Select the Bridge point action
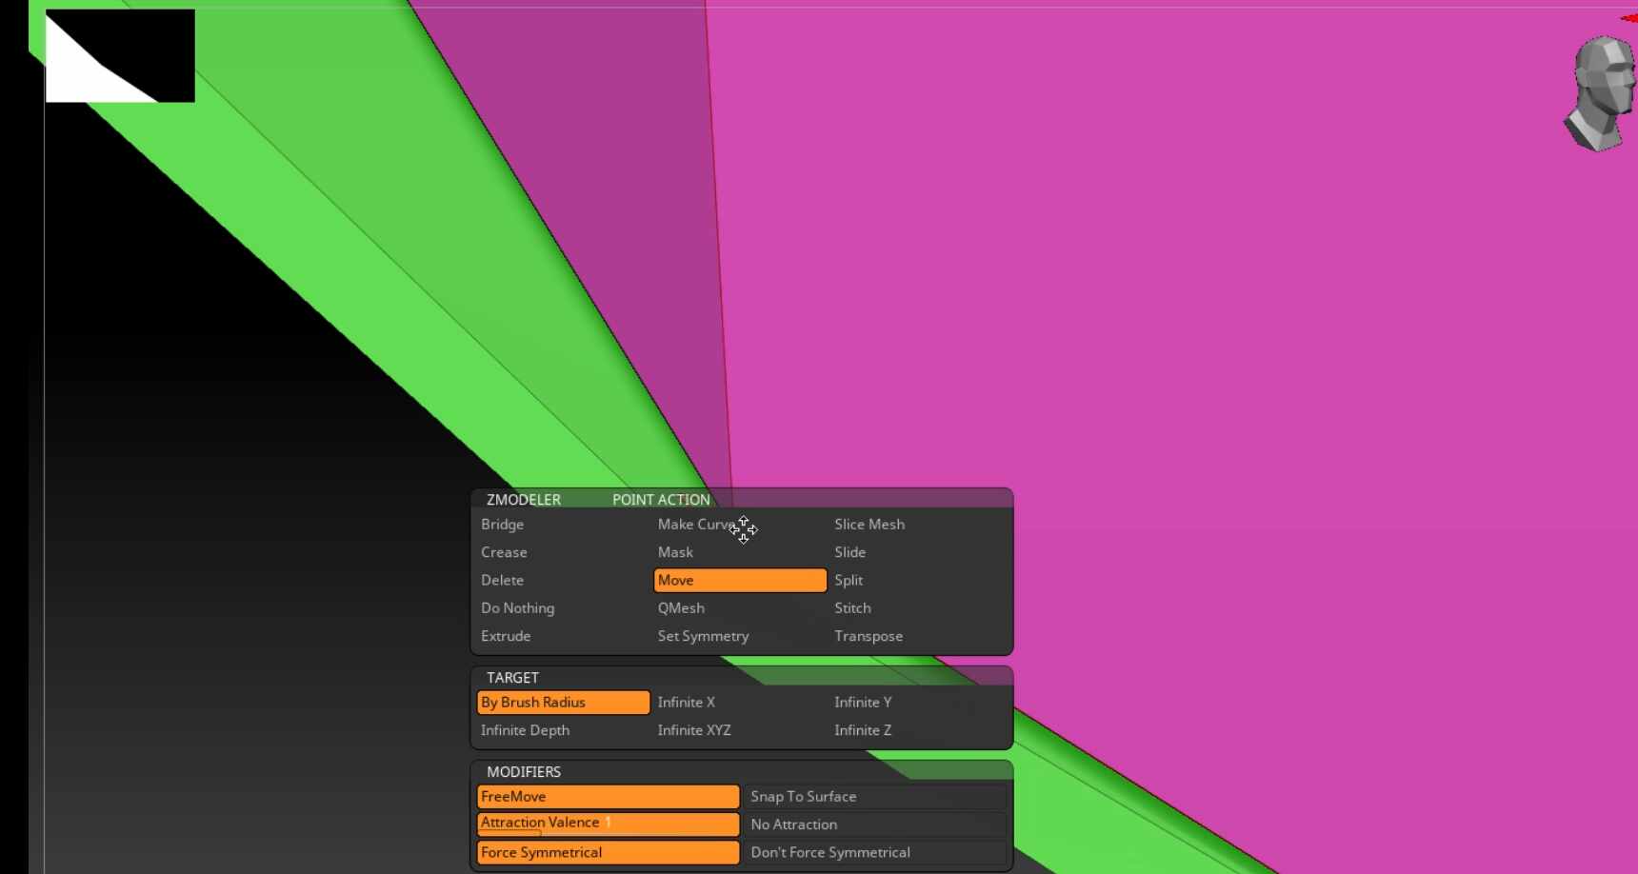This screenshot has height=874, width=1638. click(x=502, y=525)
